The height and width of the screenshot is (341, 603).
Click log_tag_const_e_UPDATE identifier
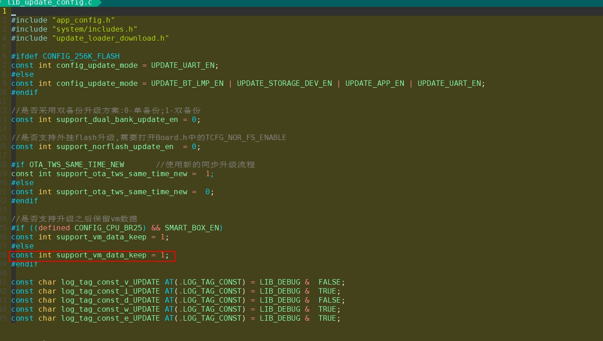click(110, 318)
